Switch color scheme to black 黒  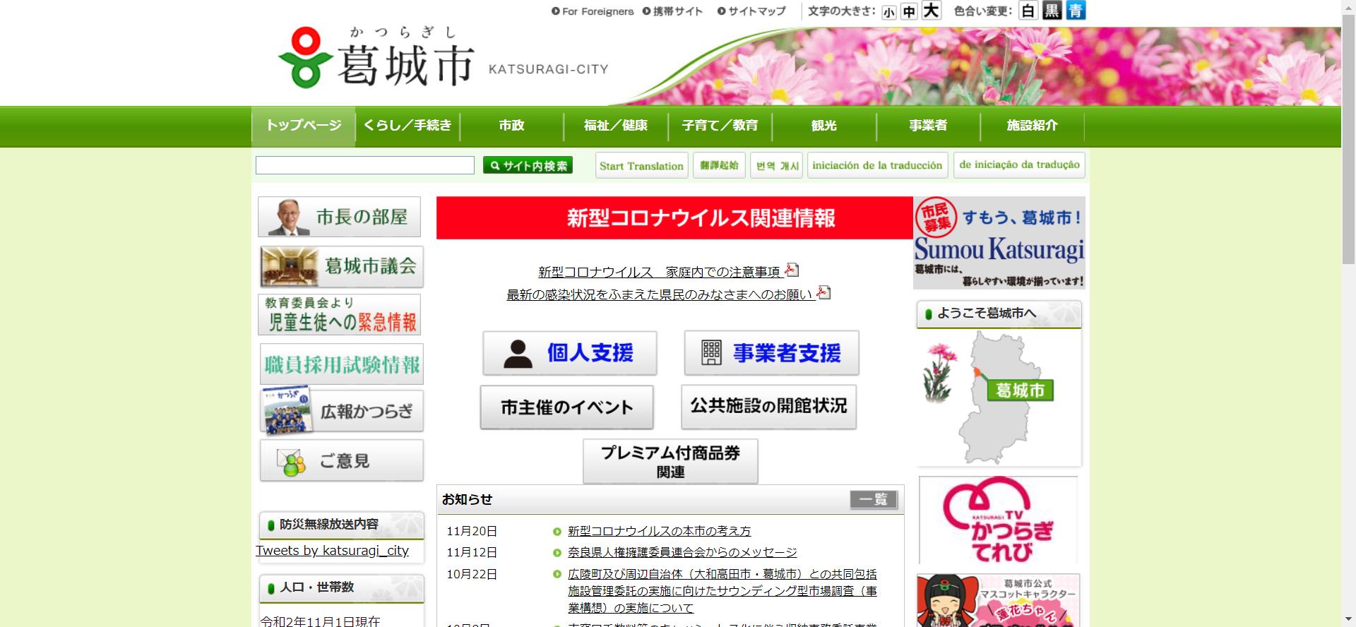click(1052, 11)
